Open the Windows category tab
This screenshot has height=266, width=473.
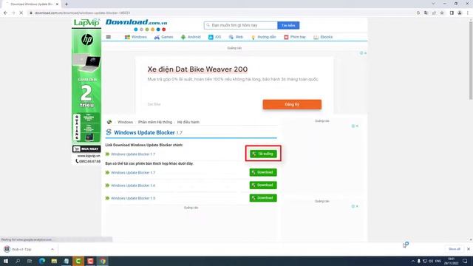(136, 37)
